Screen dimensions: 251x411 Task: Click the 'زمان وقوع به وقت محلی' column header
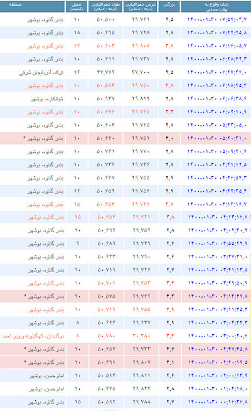pyautogui.click(x=216, y=6)
